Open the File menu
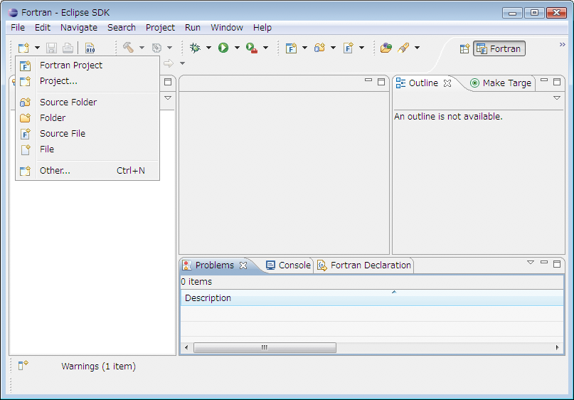This screenshot has width=574, height=400. click(x=18, y=28)
